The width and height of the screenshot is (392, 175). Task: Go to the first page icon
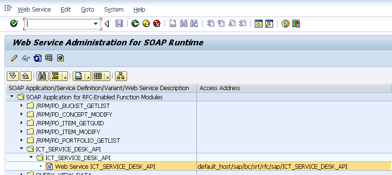coord(211,24)
